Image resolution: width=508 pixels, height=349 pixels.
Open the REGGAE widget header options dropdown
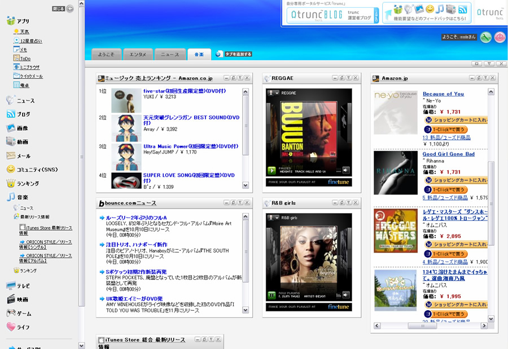click(349, 78)
